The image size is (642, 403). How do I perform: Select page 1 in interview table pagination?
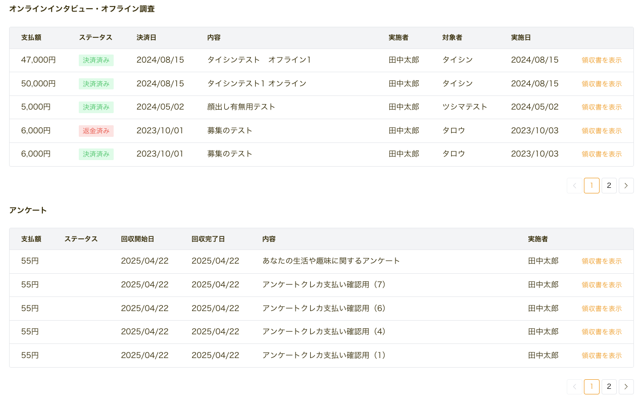point(591,185)
